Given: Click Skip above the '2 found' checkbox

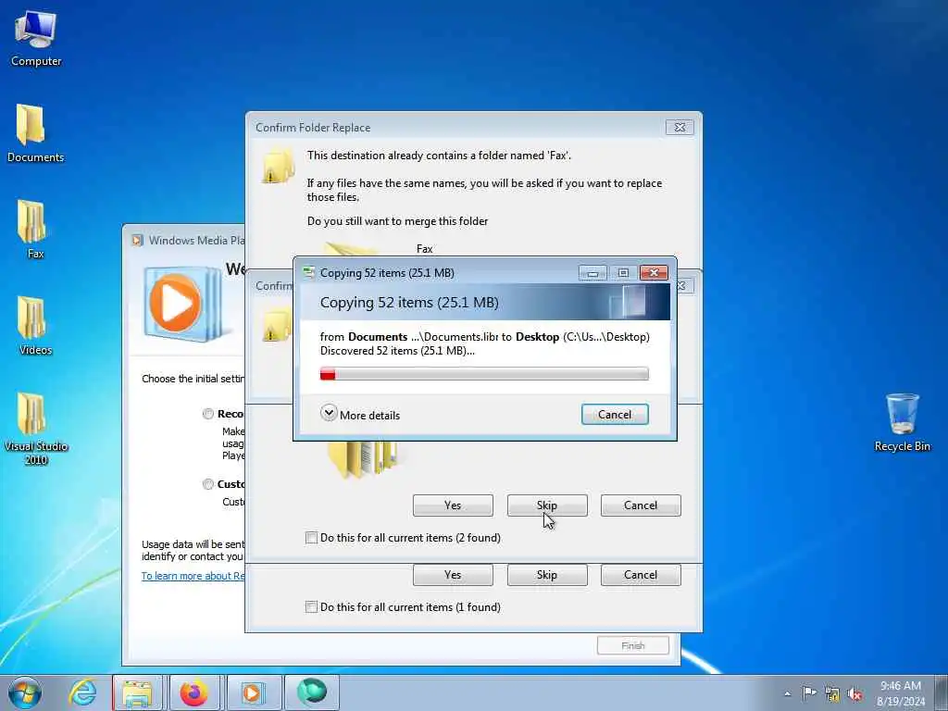Looking at the screenshot, I should (x=546, y=505).
